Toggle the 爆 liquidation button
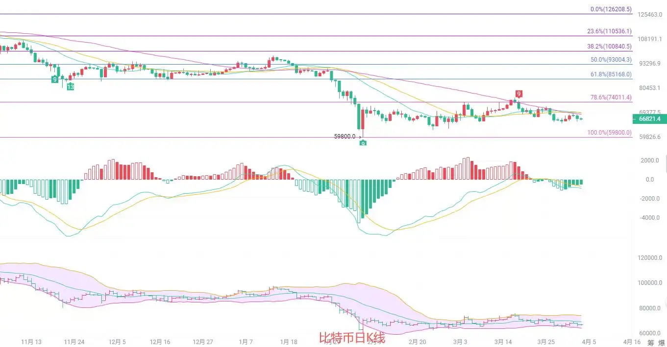667x347 pixels. click(x=662, y=342)
